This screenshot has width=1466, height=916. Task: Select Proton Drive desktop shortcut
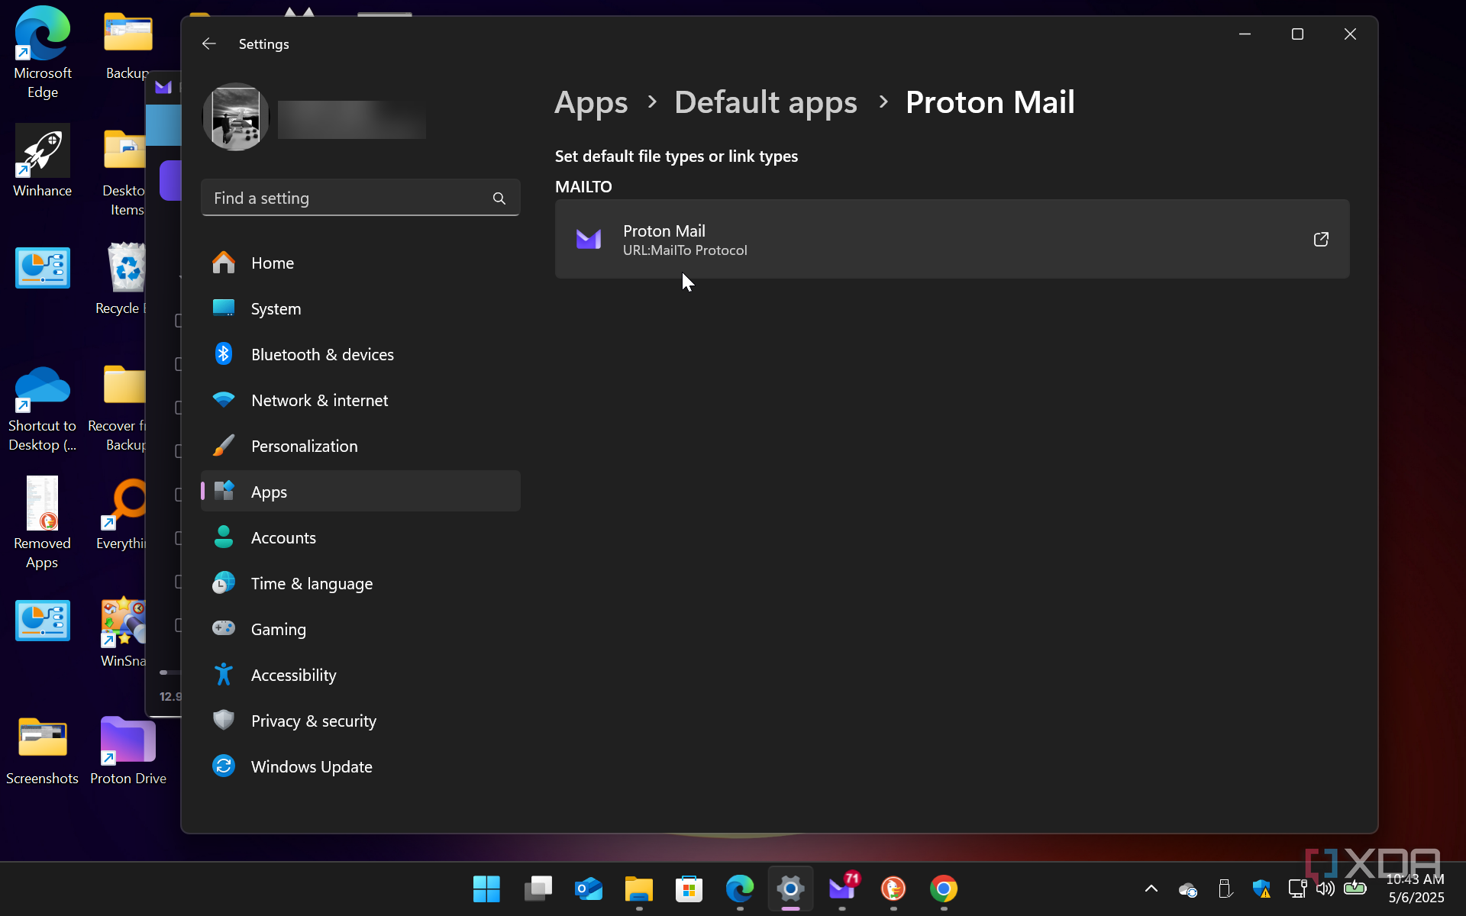(128, 752)
